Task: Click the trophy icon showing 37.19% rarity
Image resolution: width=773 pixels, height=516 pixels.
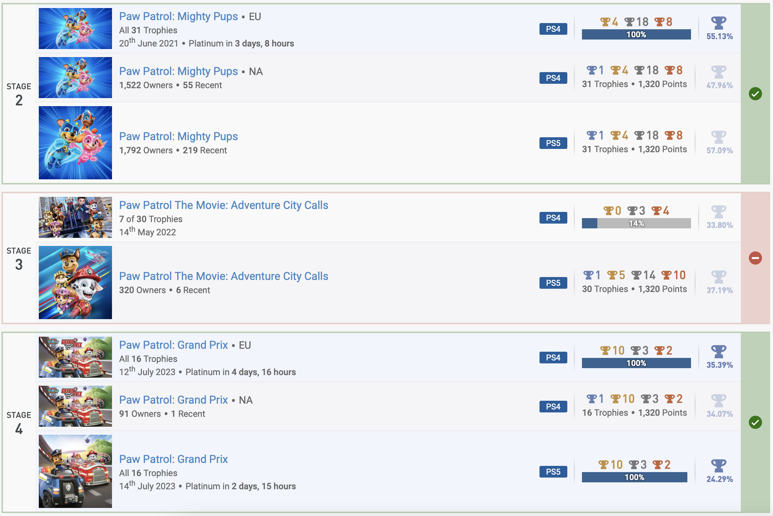Action: 718,277
